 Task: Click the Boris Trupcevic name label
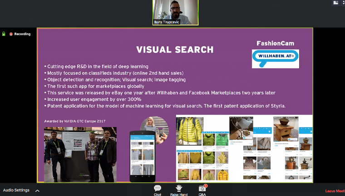click(167, 22)
